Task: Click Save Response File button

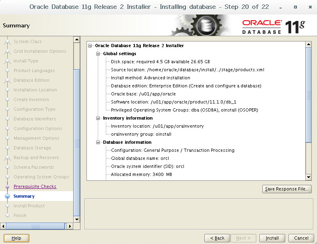Action: (x=287, y=189)
